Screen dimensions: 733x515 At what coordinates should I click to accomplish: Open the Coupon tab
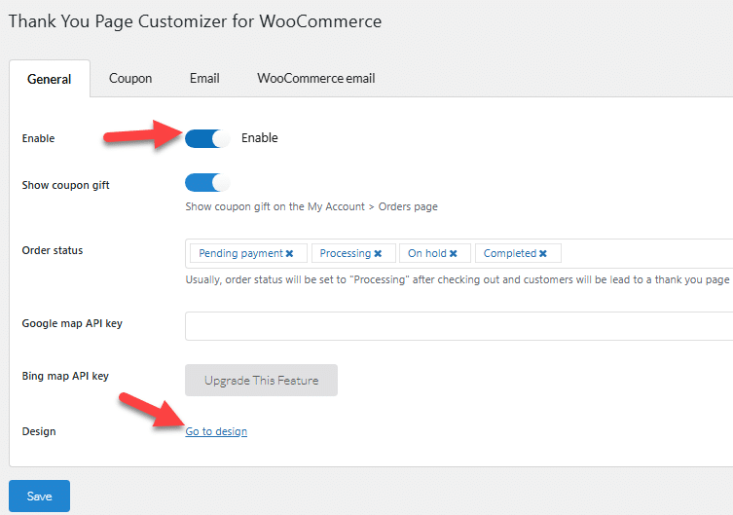pos(130,78)
